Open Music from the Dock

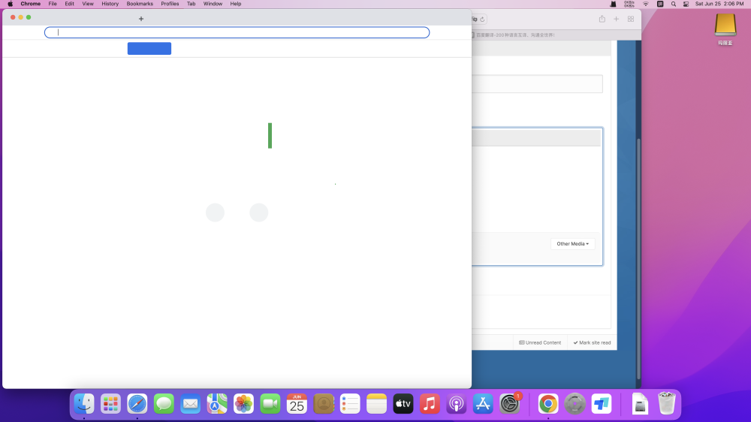430,404
